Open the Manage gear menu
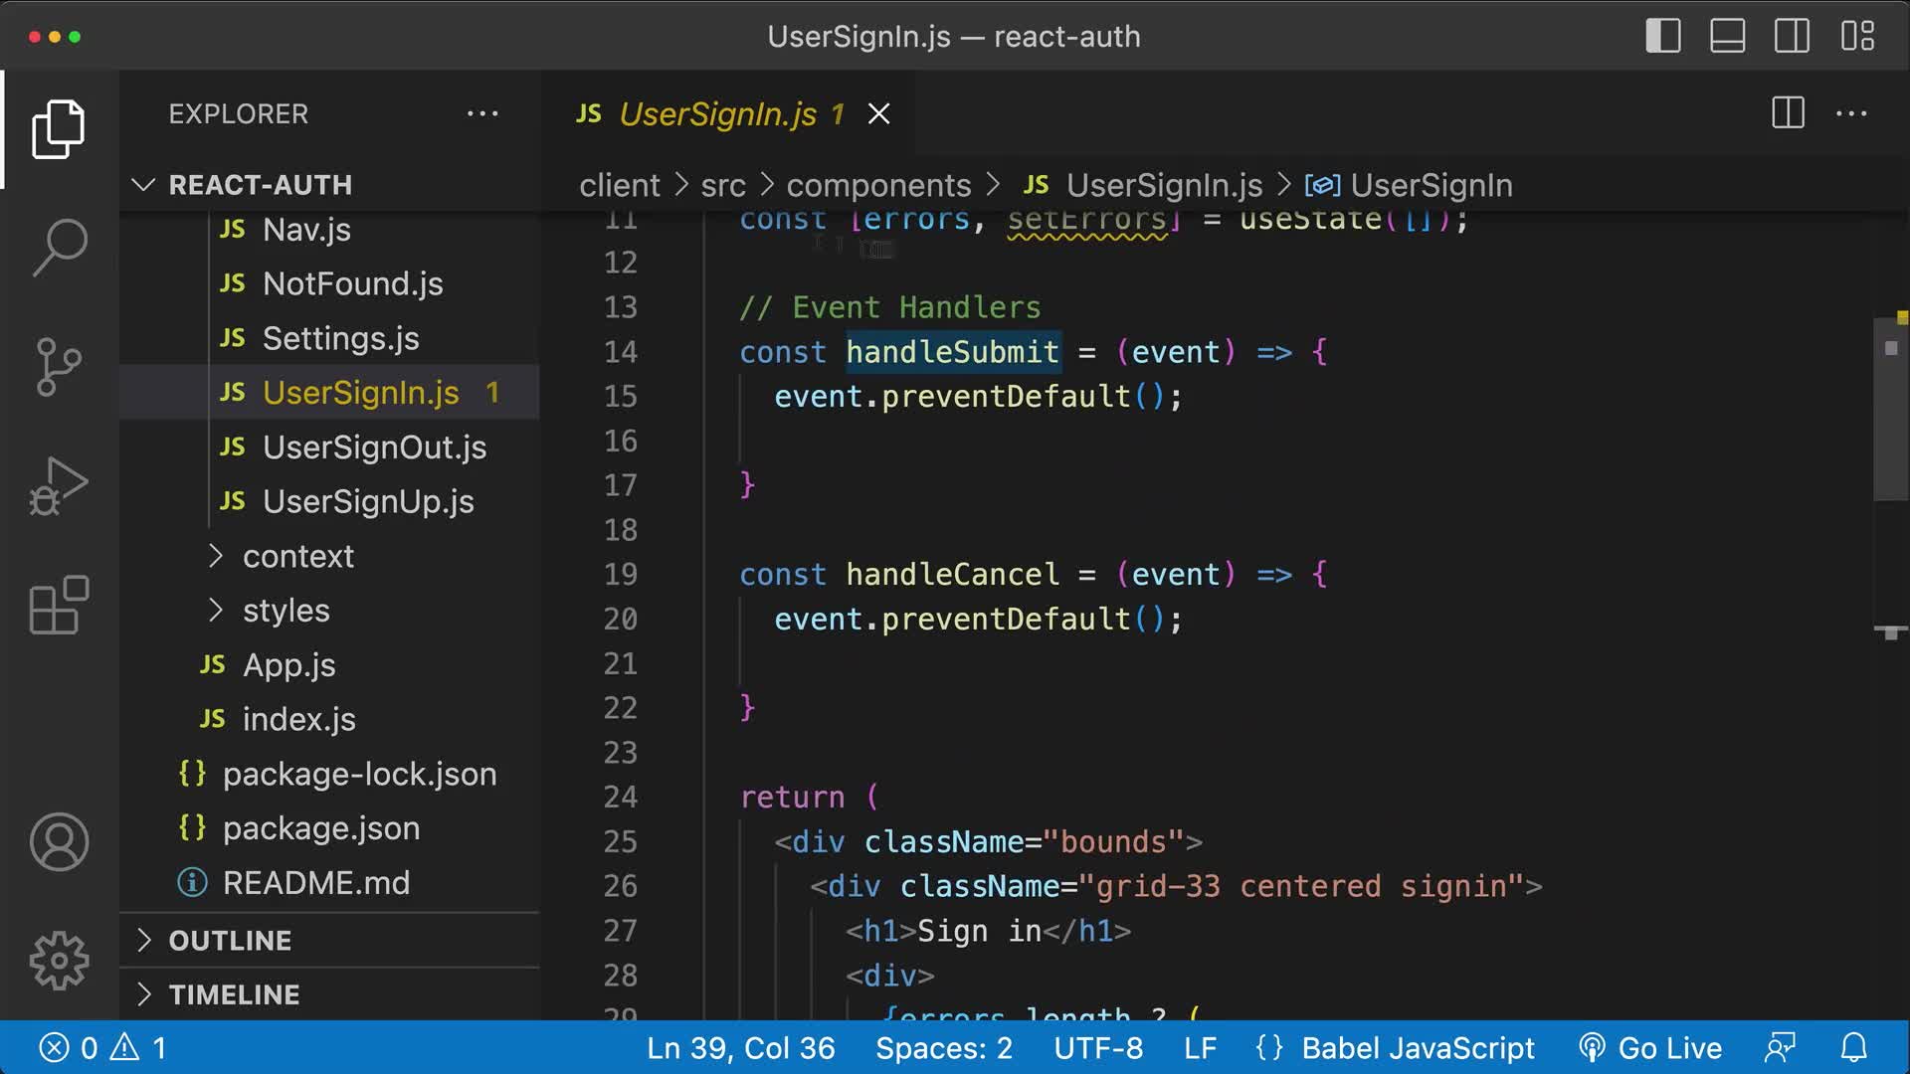 [x=59, y=960]
